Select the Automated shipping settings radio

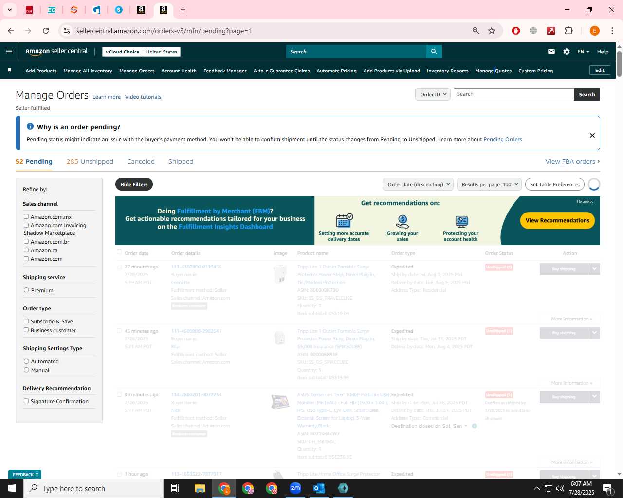click(26, 361)
